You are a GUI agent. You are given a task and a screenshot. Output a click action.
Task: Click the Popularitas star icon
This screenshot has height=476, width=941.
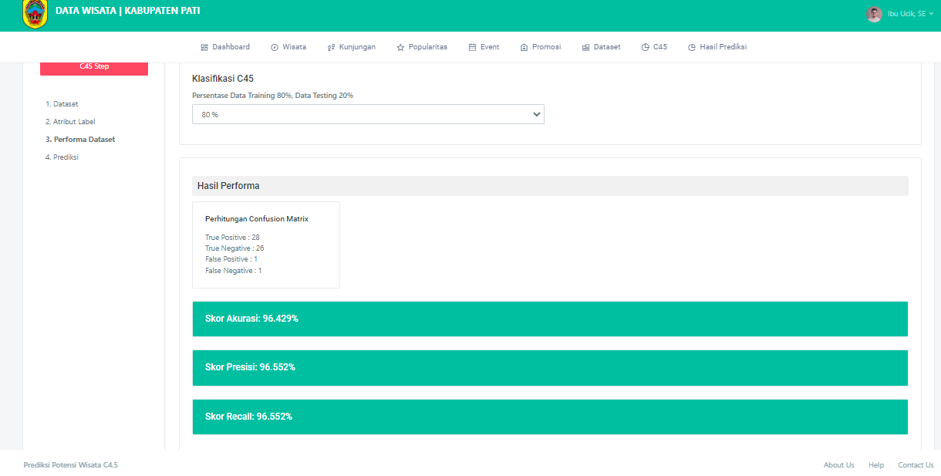coord(400,47)
